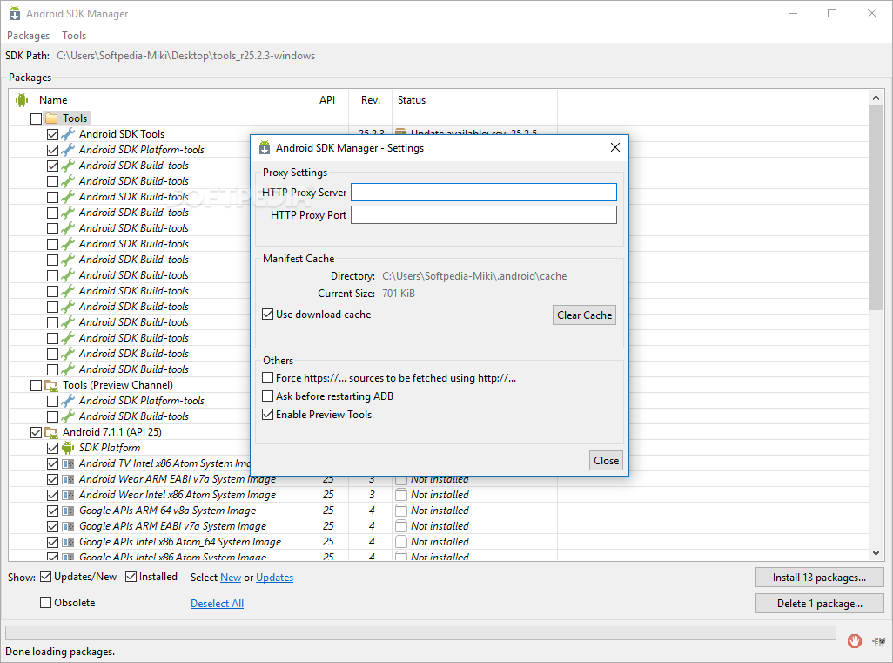This screenshot has width=893, height=663.
Task: Click the API column header
Action: pos(327,100)
